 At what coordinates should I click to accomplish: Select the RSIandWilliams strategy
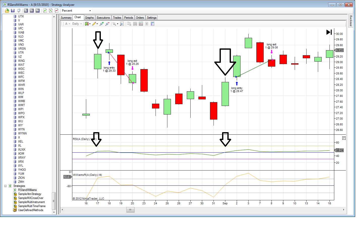(27, 190)
